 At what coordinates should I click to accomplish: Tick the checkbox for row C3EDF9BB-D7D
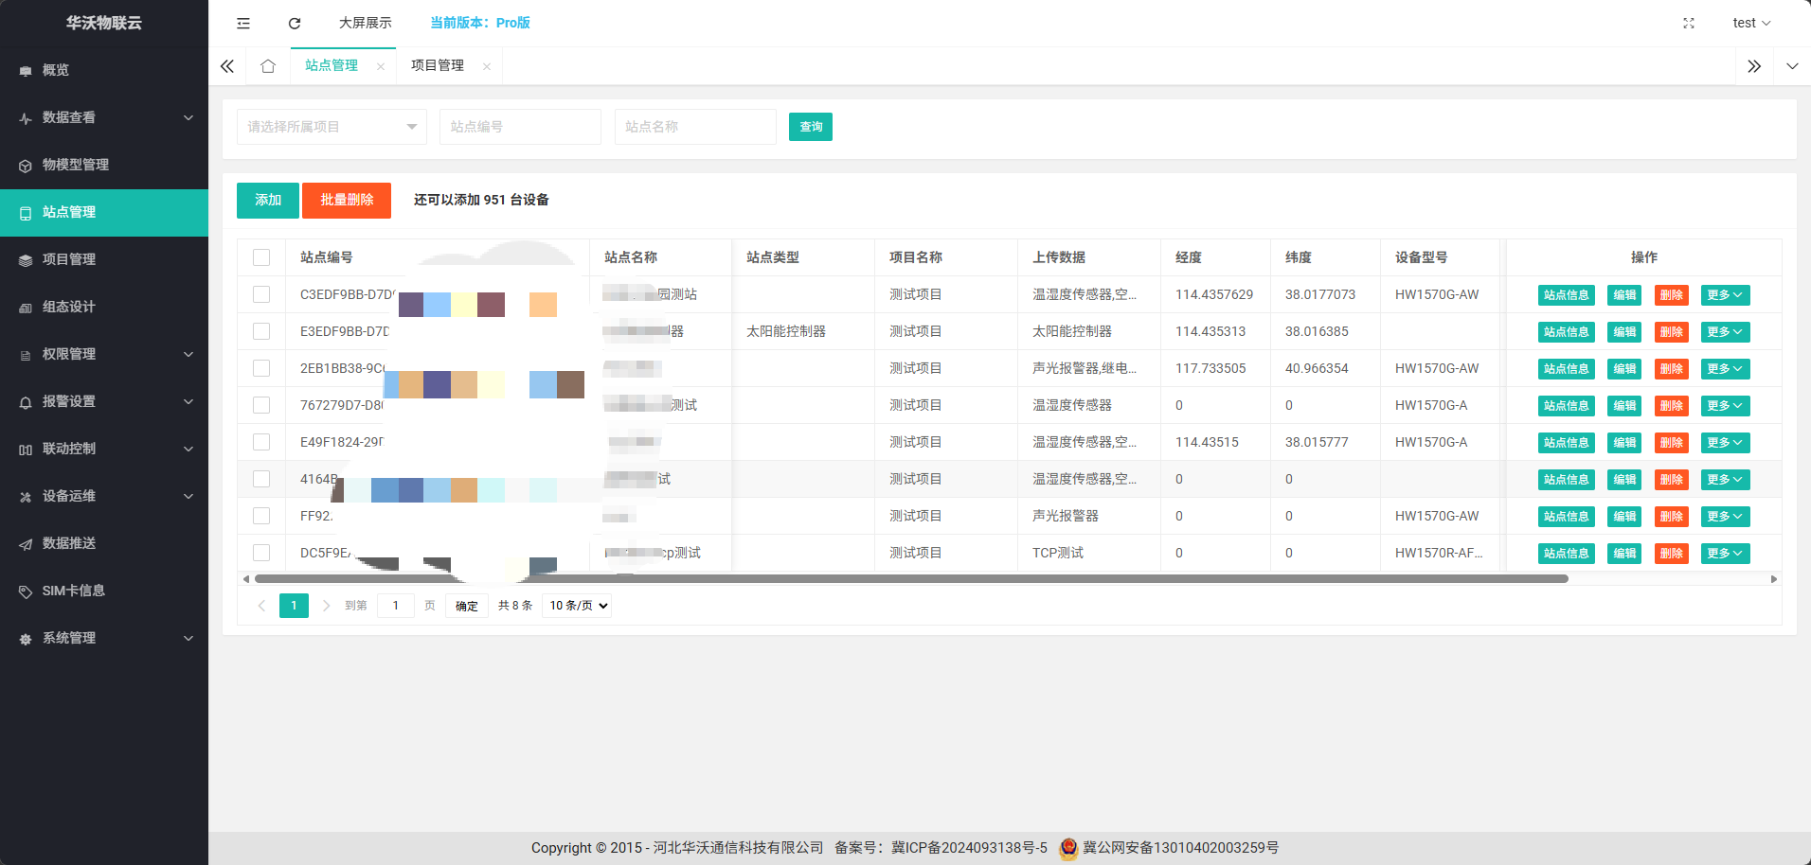(x=261, y=294)
